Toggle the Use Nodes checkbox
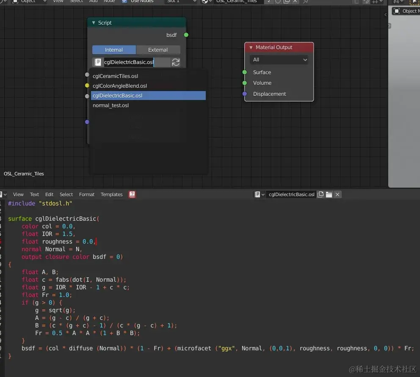Image resolution: width=420 pixels, height=377 pixels. coord(124,1)
